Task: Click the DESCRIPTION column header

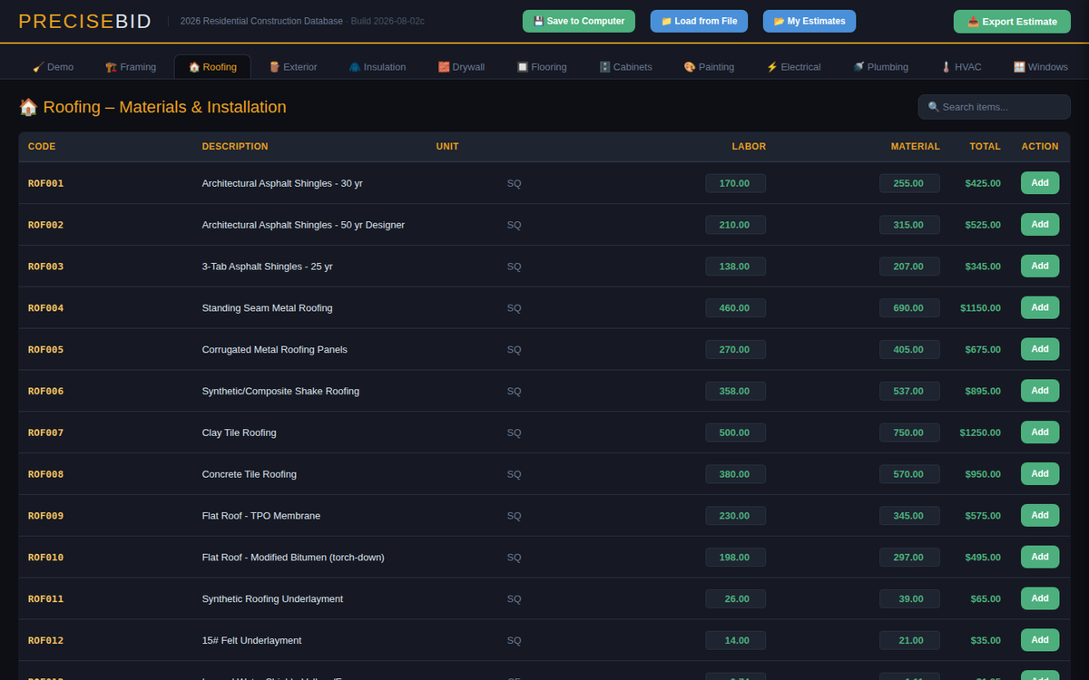Action: point(235,147)
